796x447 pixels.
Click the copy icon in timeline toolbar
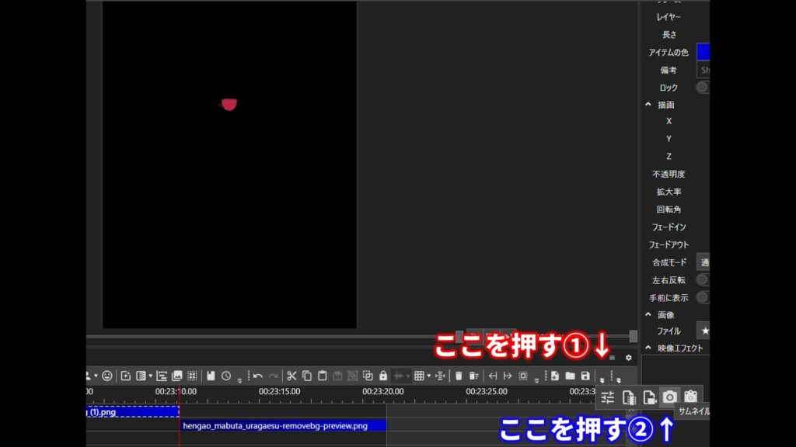click(307, 376)
